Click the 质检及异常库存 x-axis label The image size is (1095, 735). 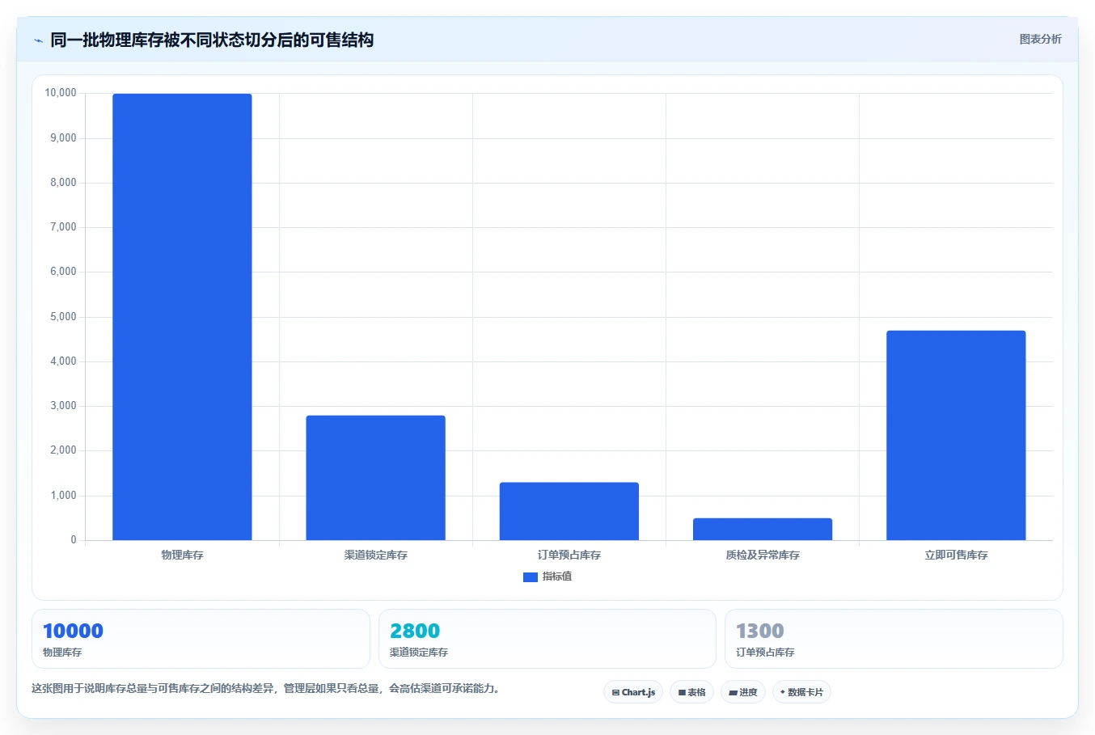pos(763,555)
